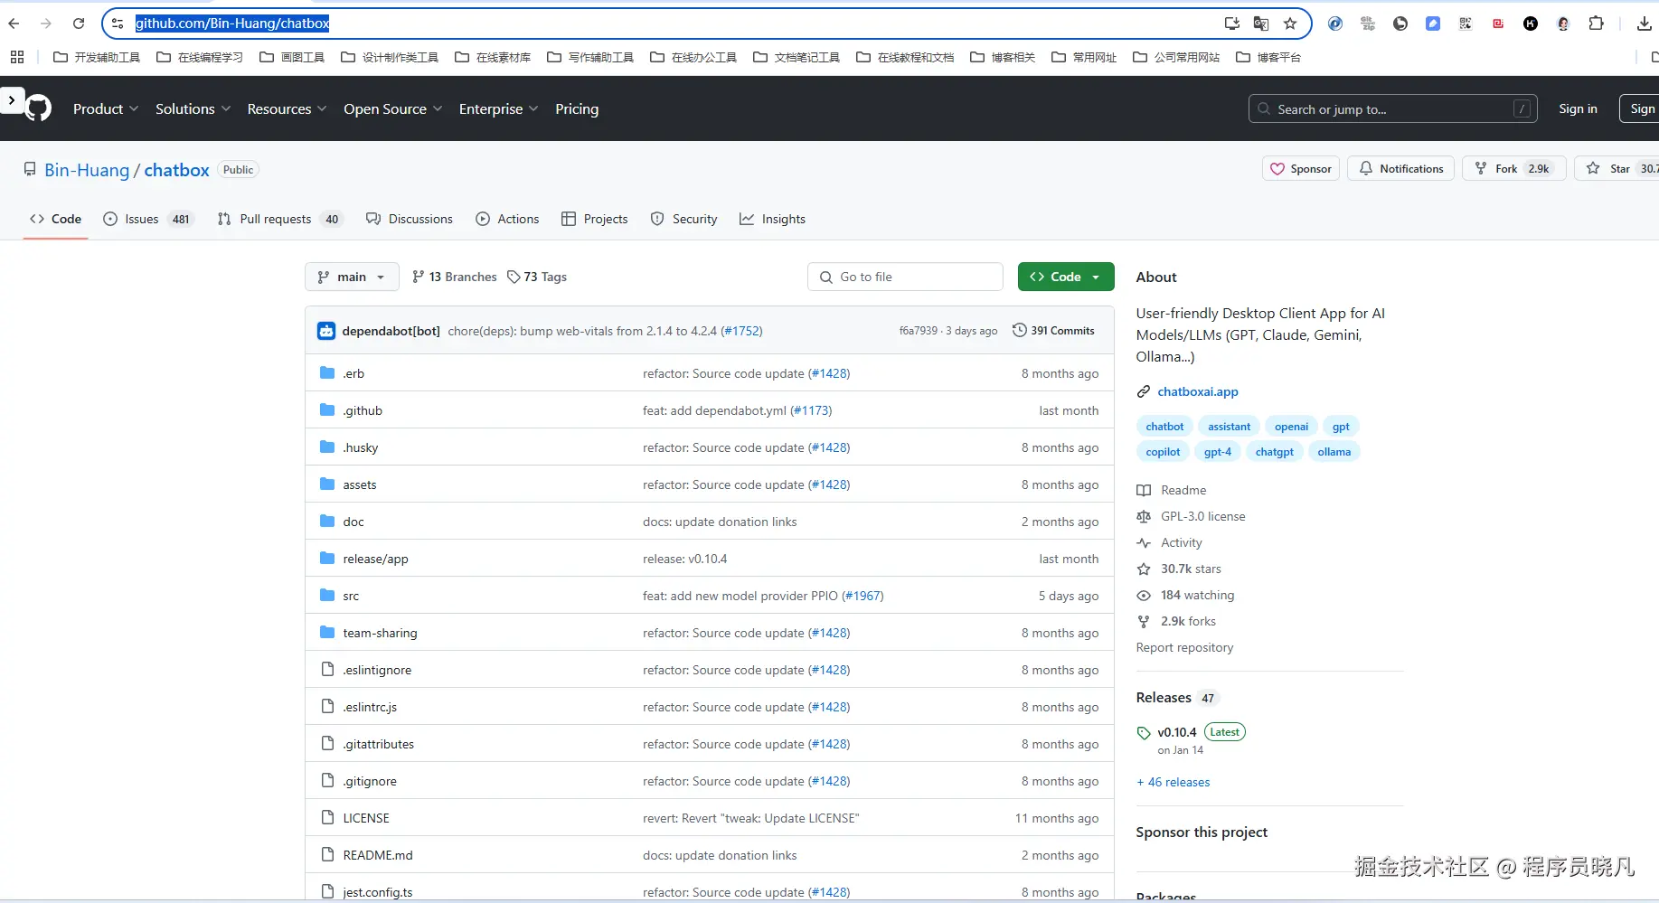1659x903 pixels.
Task: Expand the Enterprise menu
Action: coord(499,108)
